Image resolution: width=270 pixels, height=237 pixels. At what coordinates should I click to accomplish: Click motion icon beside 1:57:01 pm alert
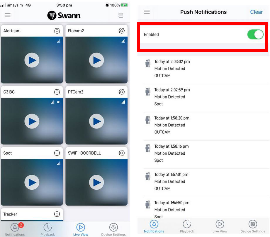click(x=148, y=176)
